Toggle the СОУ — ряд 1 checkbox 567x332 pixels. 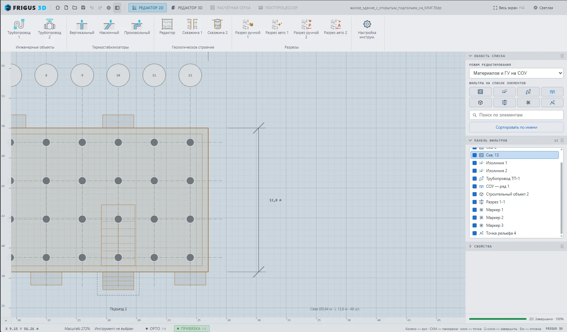[475, 186]
